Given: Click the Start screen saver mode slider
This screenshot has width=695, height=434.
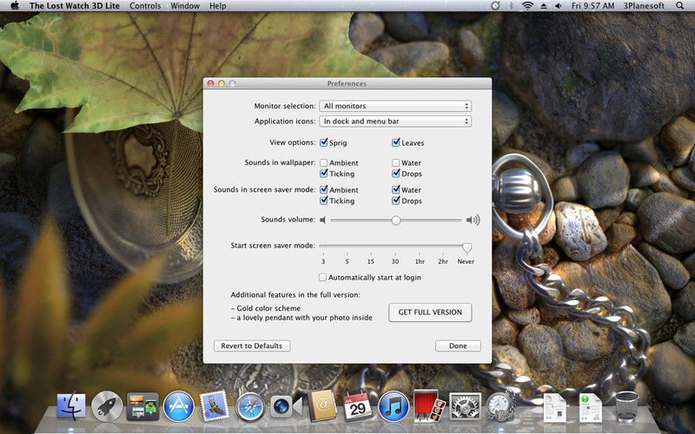Looking at the screenshot, I should pos(395,247).
